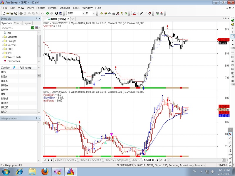Switch to Daily interval 'd' button
This screenshot has width=235, height=176.
tap(232, 36)
